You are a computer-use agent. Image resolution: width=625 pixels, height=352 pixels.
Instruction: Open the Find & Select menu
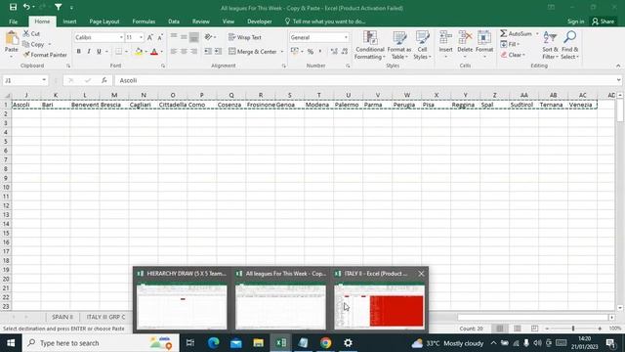[569, 45]
